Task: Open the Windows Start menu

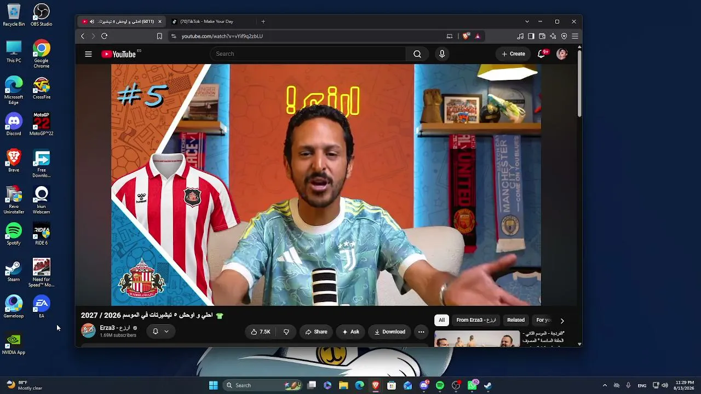Action: [x=214, y=385]
